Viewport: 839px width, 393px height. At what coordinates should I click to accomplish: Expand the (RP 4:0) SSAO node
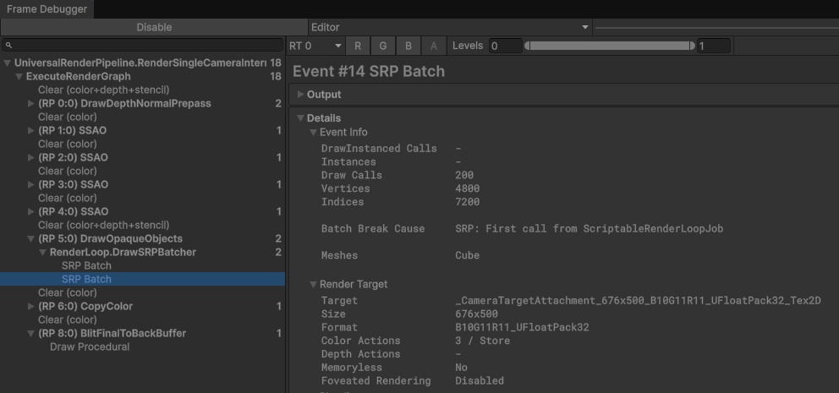click(x=31, y=212)
